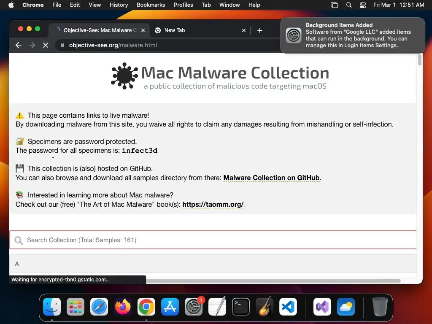Open the https://taomm.org/ link
432x324 pixels.
click(213, 205)
